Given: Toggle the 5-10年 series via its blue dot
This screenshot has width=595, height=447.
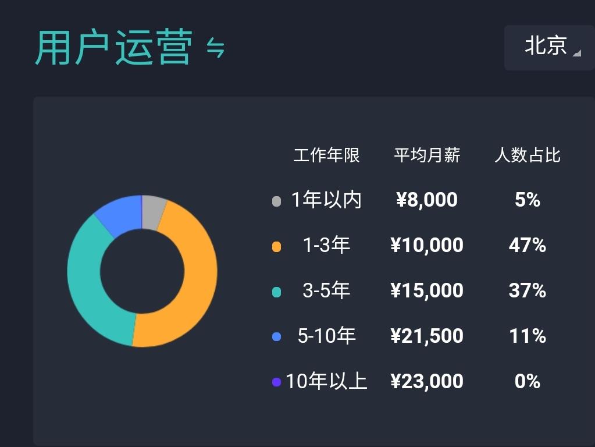Looking at the screenshot, I should coord(275,336).
